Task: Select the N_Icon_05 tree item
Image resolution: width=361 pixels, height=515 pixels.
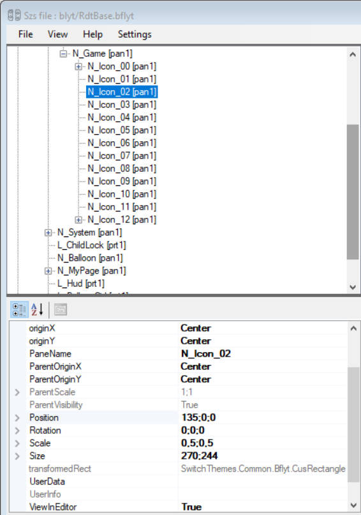Action: click(x=122, y=130)
